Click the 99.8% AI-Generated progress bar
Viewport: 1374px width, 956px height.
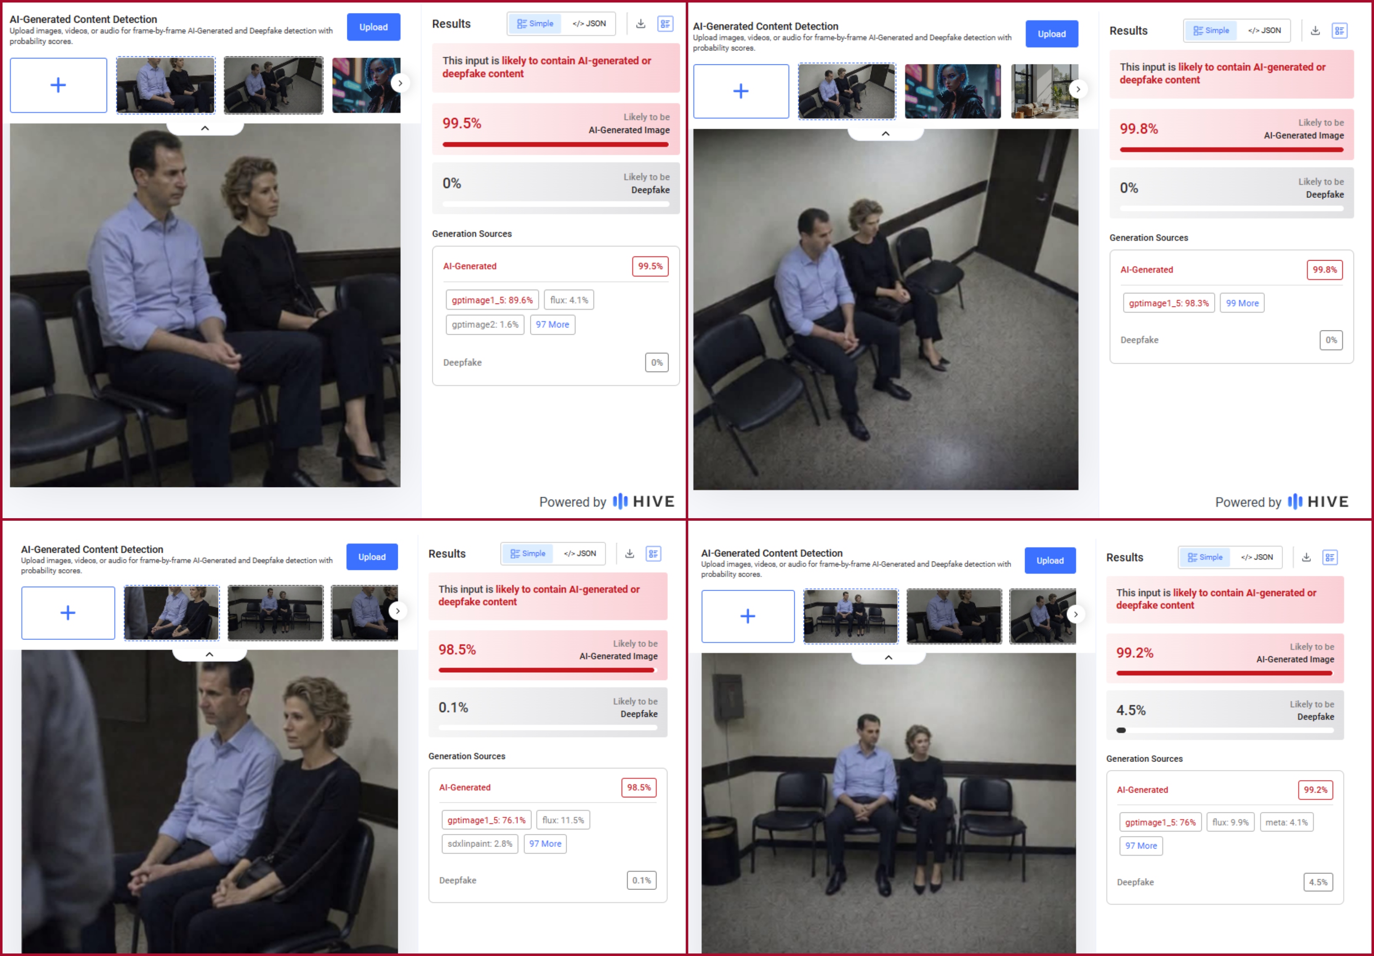click(1232, 150)
